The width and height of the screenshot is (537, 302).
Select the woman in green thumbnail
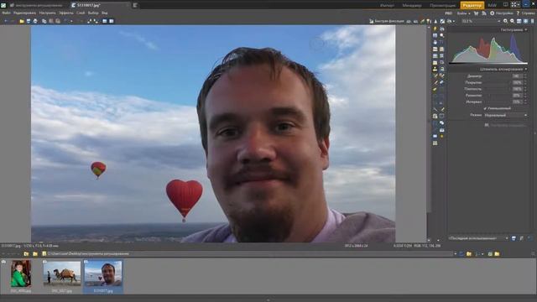pos(21,273)
